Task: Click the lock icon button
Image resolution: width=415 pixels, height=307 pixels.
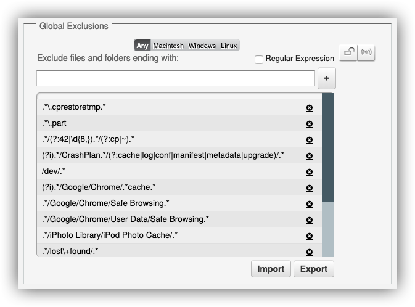Action: coord(348,52)
